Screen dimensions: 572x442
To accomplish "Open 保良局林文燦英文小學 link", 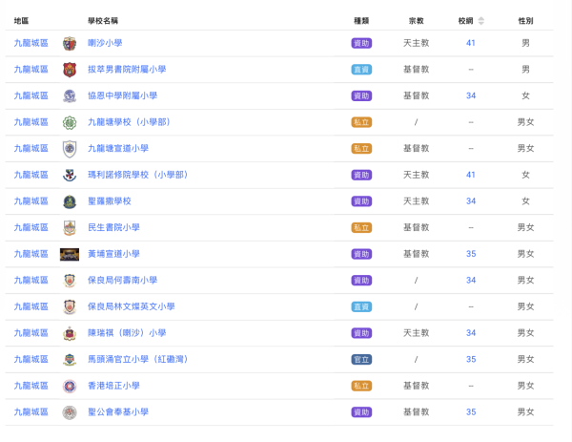I will click(132, 306).
